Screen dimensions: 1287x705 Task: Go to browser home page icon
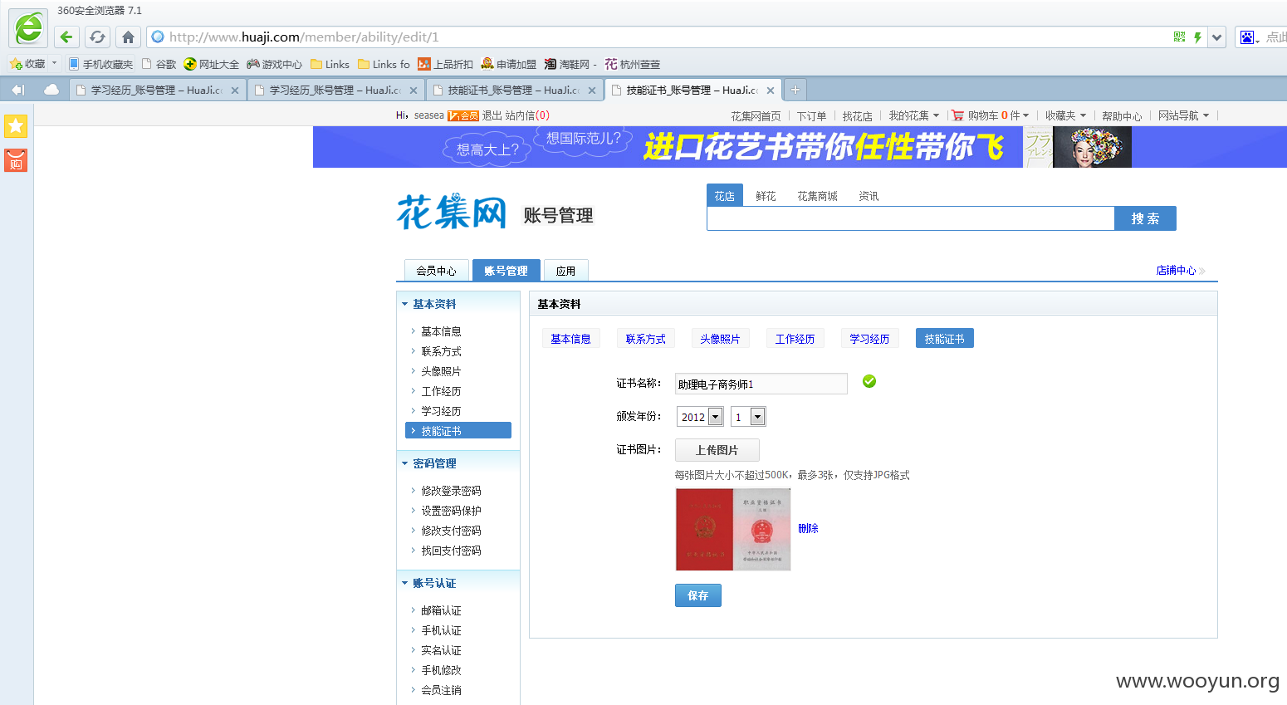point(128,37)
